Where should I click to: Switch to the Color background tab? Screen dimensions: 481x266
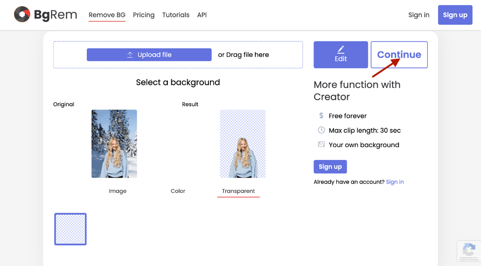point(178,191)
